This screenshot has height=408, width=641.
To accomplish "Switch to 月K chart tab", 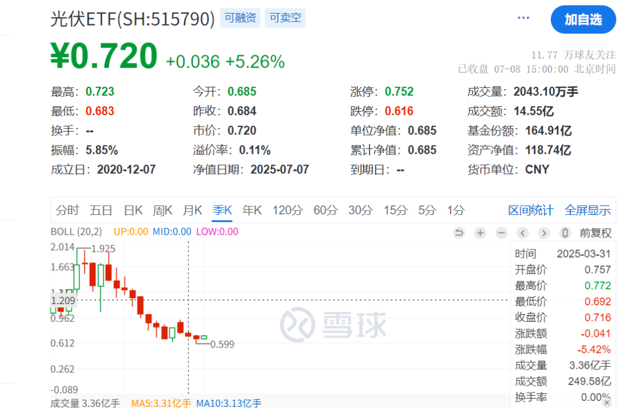I will coord(192,210).
